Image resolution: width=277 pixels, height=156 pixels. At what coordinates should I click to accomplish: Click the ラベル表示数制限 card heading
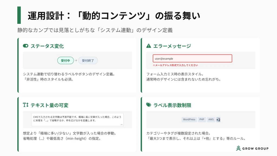[x=172, y=105]
